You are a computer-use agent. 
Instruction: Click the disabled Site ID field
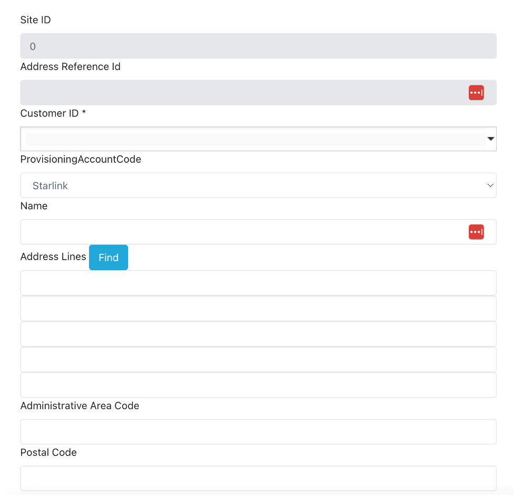coord(258,46)
